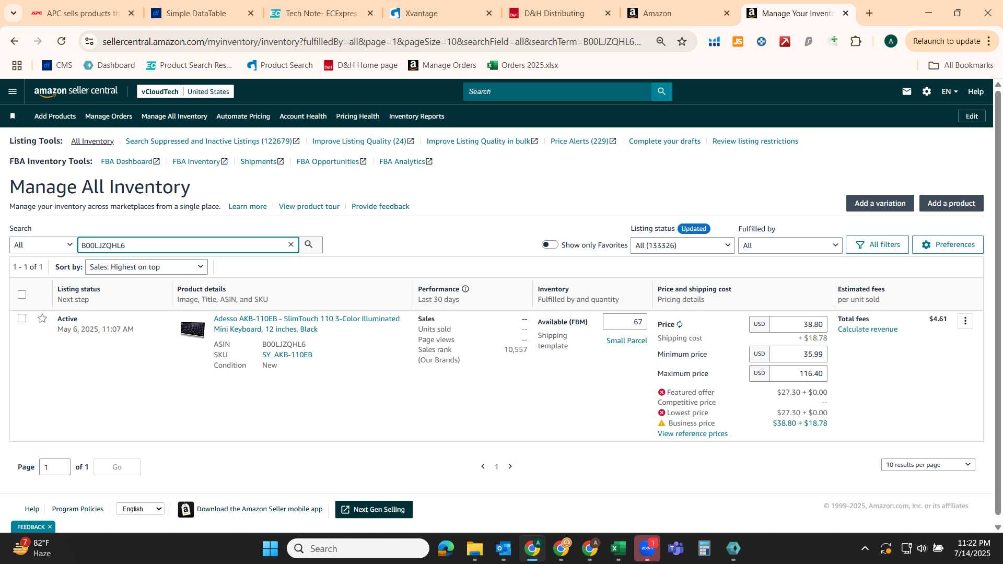This screenshot has width=1003, height=564.
Task: Open View reference prices link
Action: point(692,433)
